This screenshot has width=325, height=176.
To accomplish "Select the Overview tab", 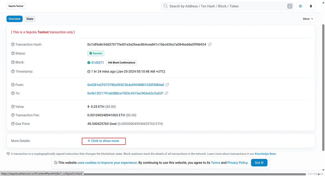I will (14, 19).
